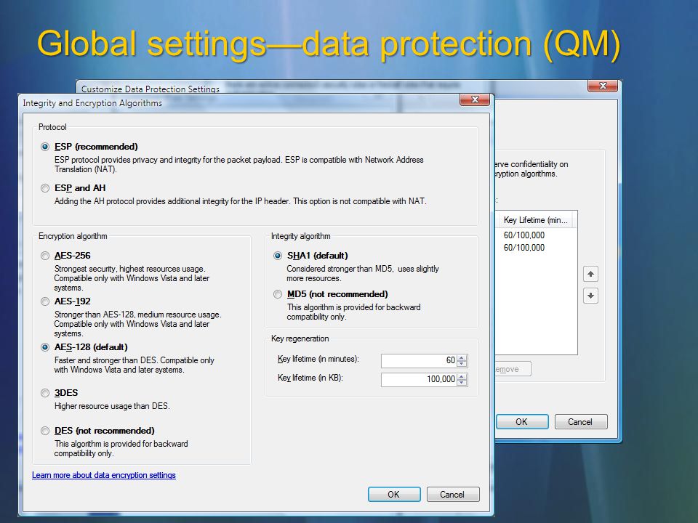Choose AES-128 (default) encryption algorithm

(45, 347)
